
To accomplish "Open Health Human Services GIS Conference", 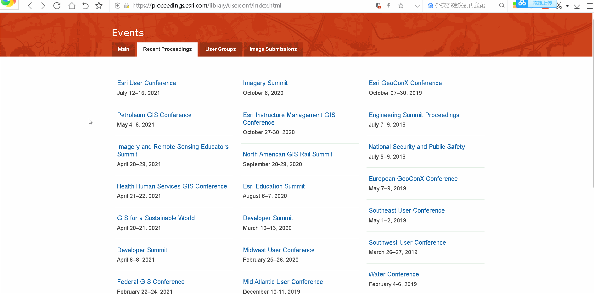I will 172,186.
